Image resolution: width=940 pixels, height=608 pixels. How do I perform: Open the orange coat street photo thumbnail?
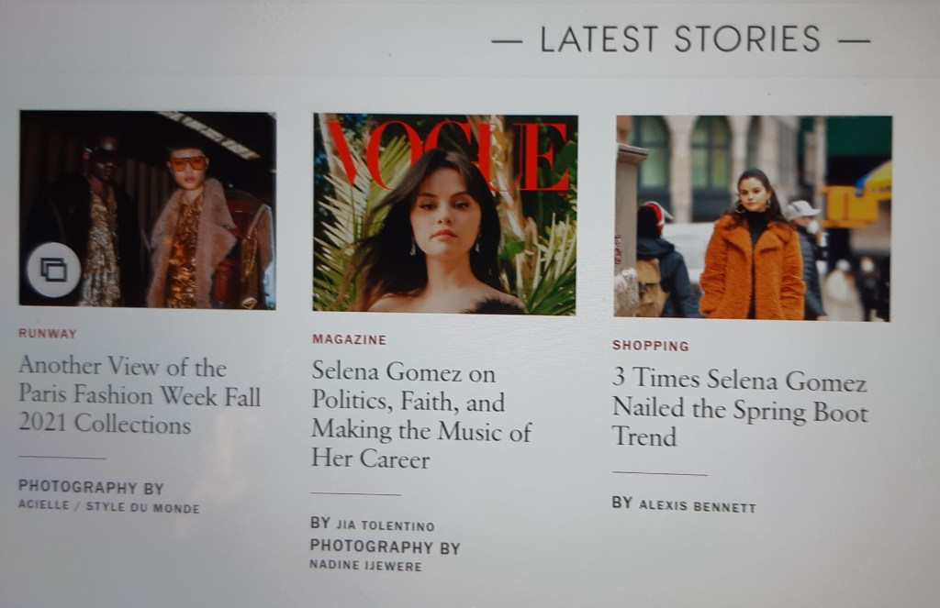(753, 218)
